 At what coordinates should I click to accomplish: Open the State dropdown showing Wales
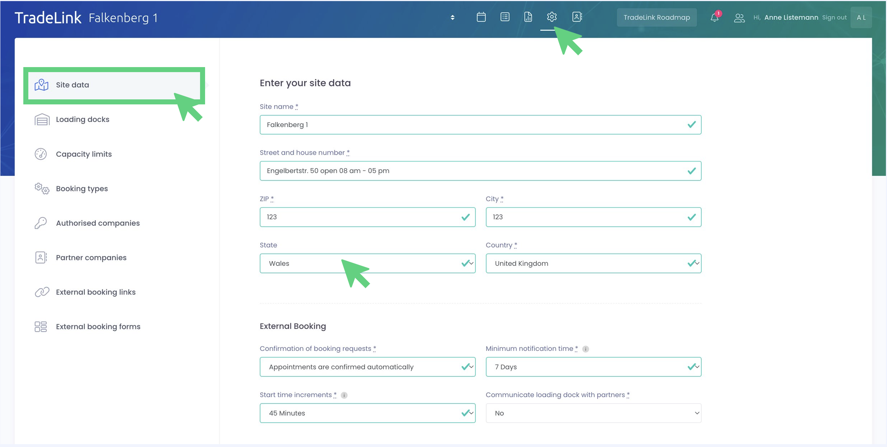pyautogui.click(x=367, y=263)
